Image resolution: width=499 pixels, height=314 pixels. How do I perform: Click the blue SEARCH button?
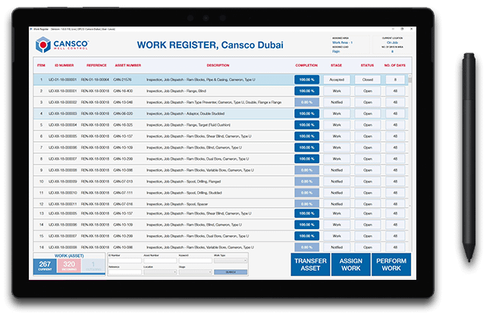pyautogui.click(x=231, y=272)
